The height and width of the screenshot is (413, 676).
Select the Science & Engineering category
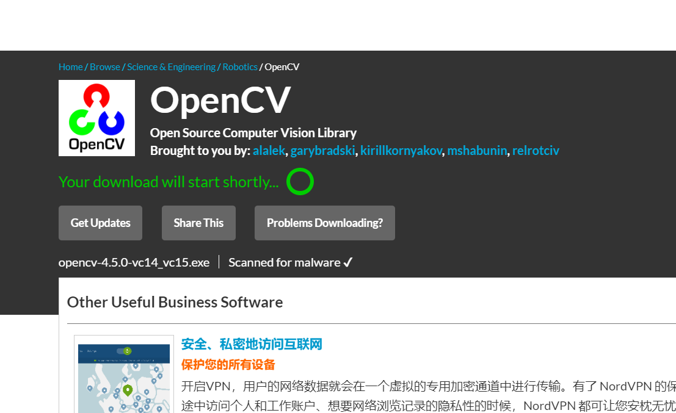point(170,66)
